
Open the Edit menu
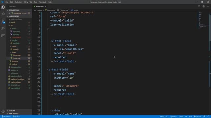12,2
